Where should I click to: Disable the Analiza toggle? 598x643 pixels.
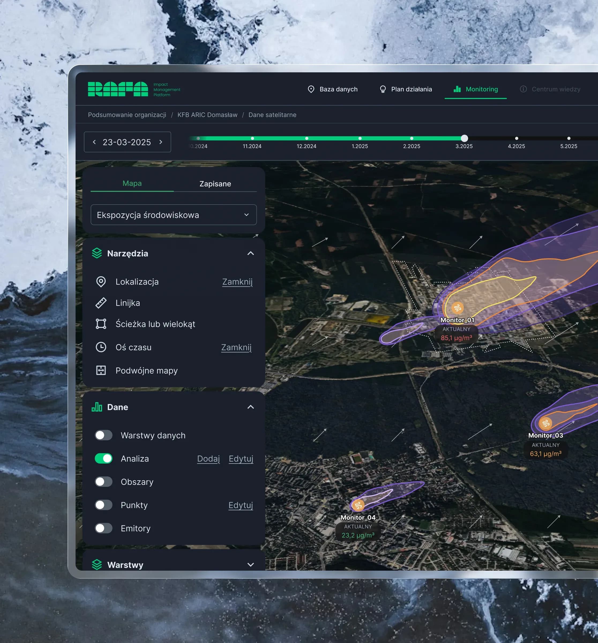pos(103,458)
